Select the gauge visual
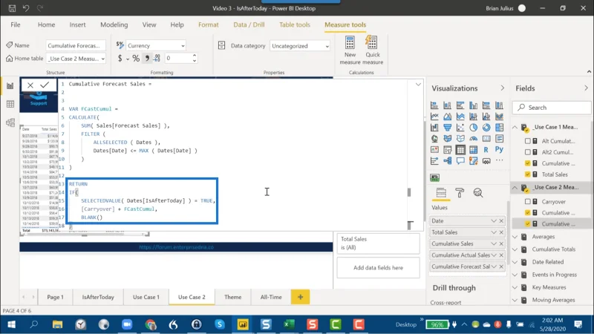This screenshot has width=594, height=334. (473, 139)
